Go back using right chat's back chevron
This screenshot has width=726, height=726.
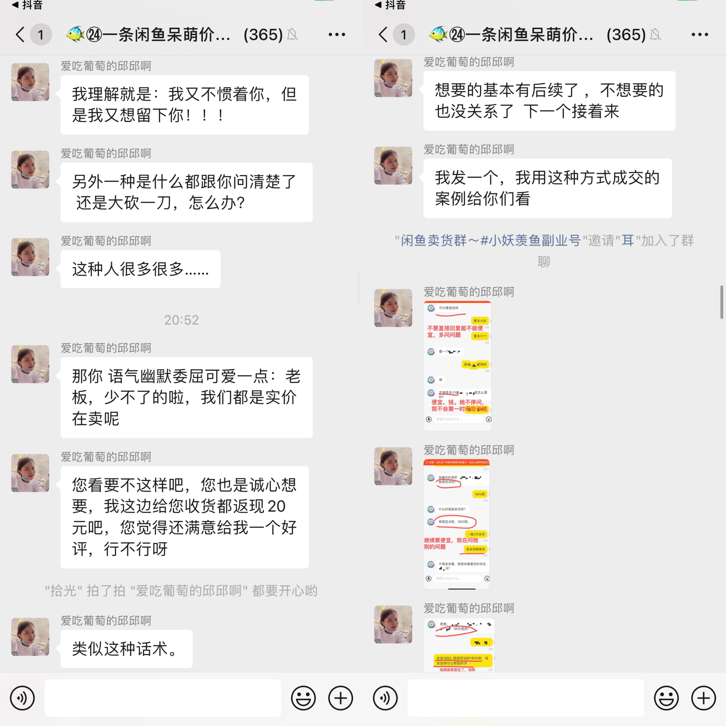[x=383, y=35]
